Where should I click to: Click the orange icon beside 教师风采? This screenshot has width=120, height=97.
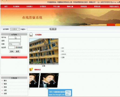pos(31,70)
